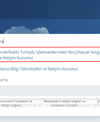
Task: Open "kurumların hizmetleri ve iletişim bilgileri" card
Action: [16, 103]
